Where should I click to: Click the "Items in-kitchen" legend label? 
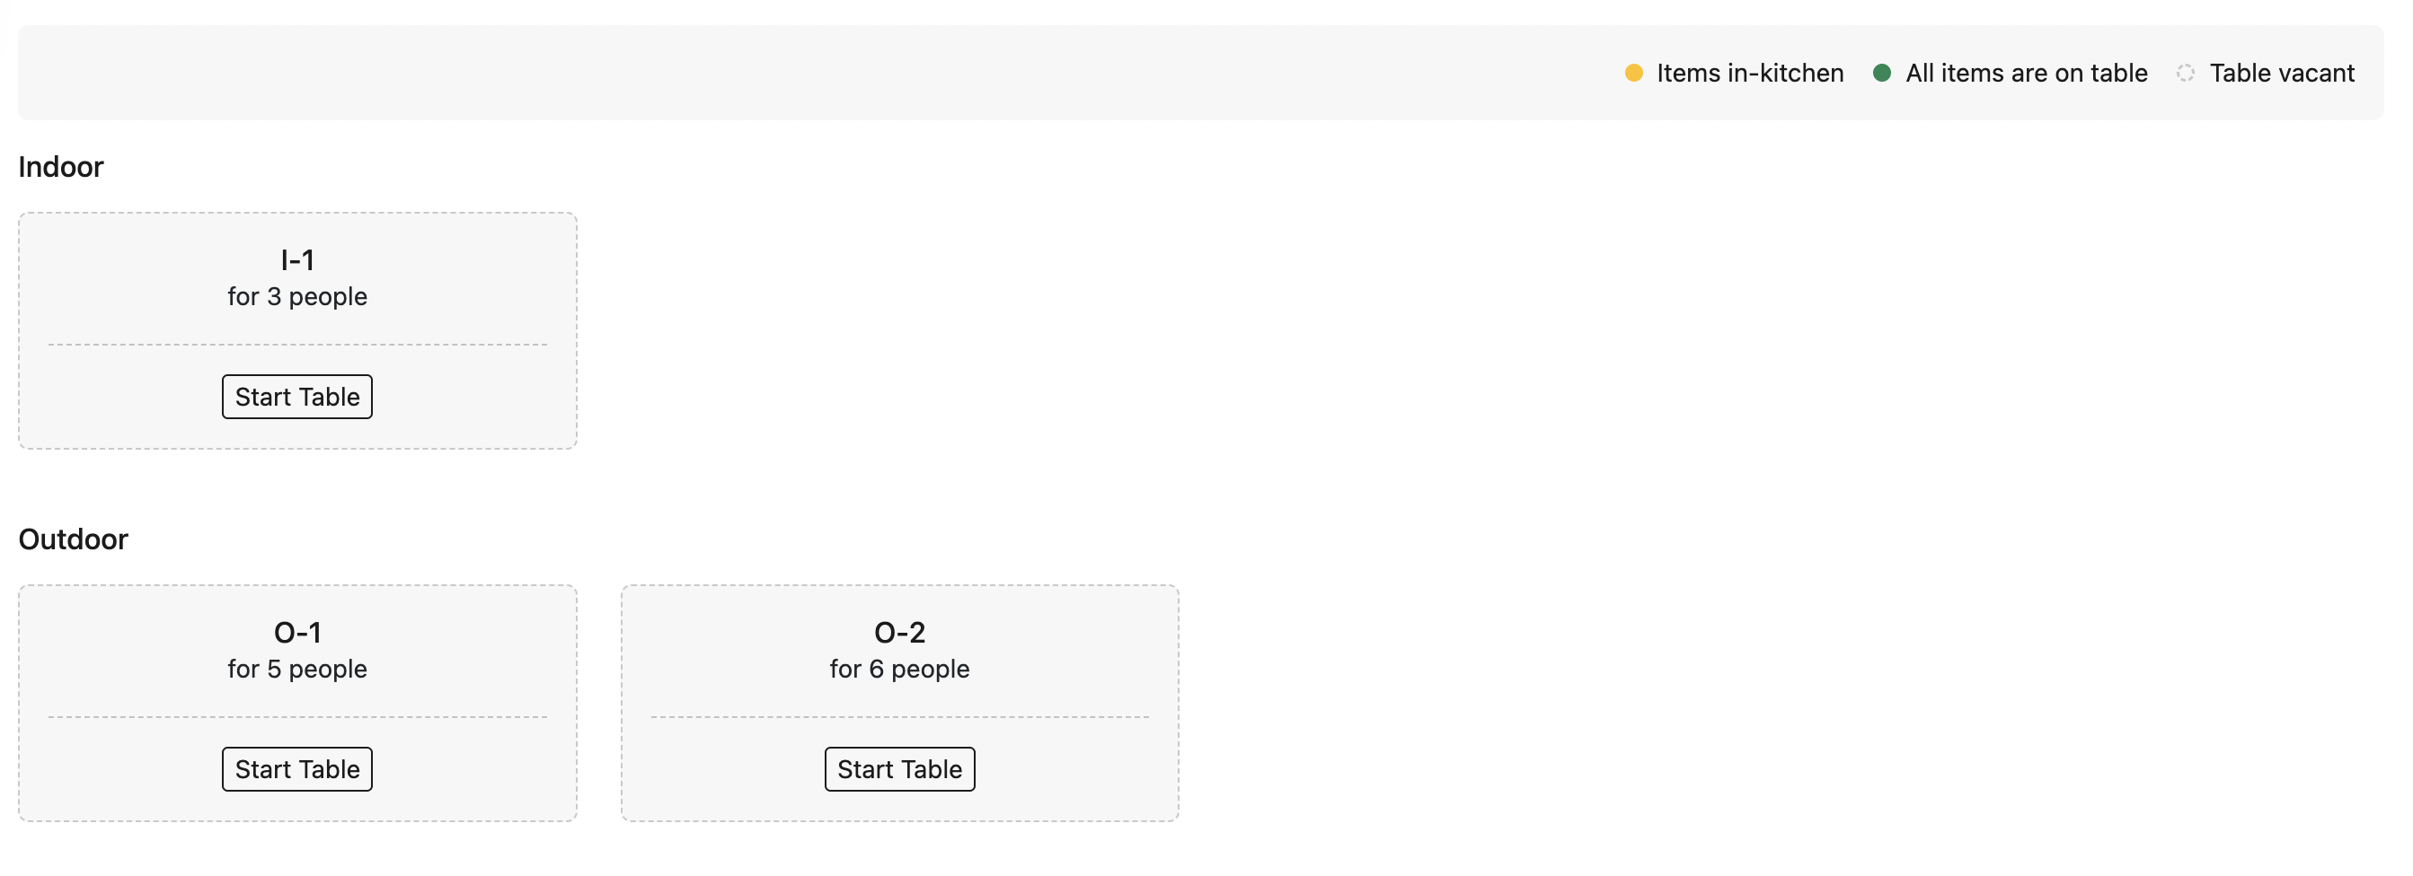(x=1749, y=73)
